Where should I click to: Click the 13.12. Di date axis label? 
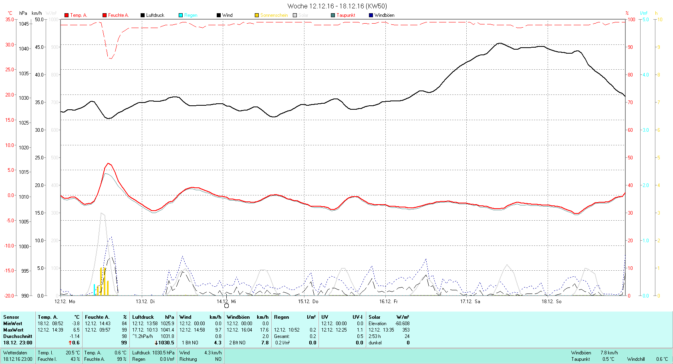pos(145,302)
